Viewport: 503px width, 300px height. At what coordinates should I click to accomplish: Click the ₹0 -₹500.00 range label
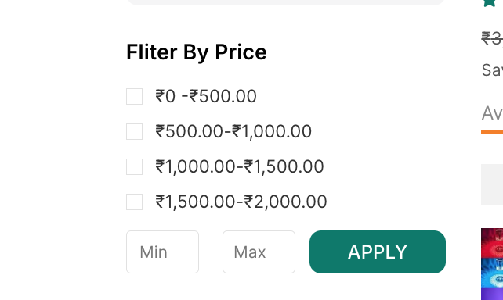pos(206,96)
